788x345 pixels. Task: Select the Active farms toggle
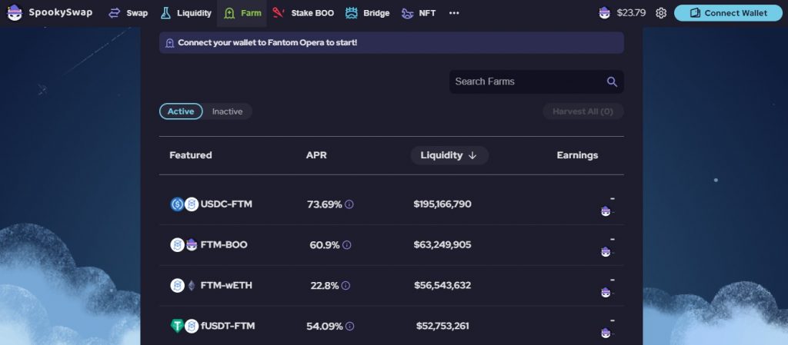tap(181, 111)
